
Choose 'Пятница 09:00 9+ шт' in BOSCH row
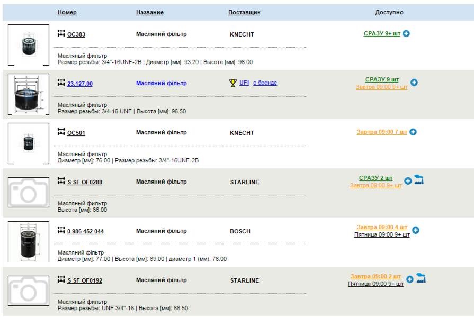coord(382,234)
